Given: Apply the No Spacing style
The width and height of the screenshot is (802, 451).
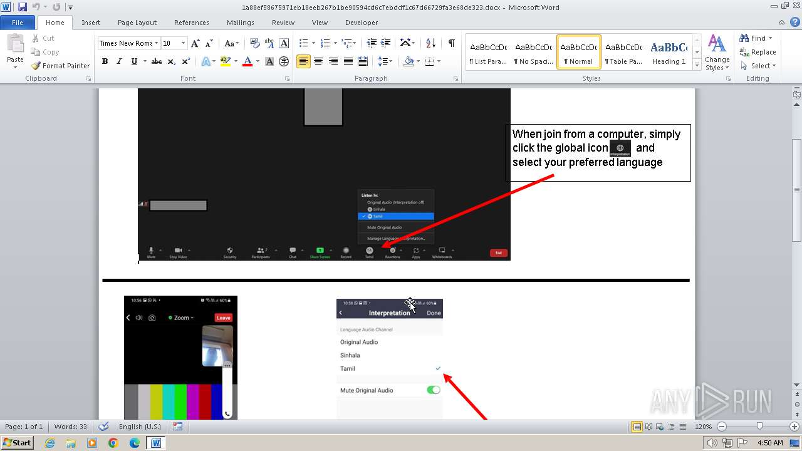Looking at the screenshot, I should (x=534, y=52).
